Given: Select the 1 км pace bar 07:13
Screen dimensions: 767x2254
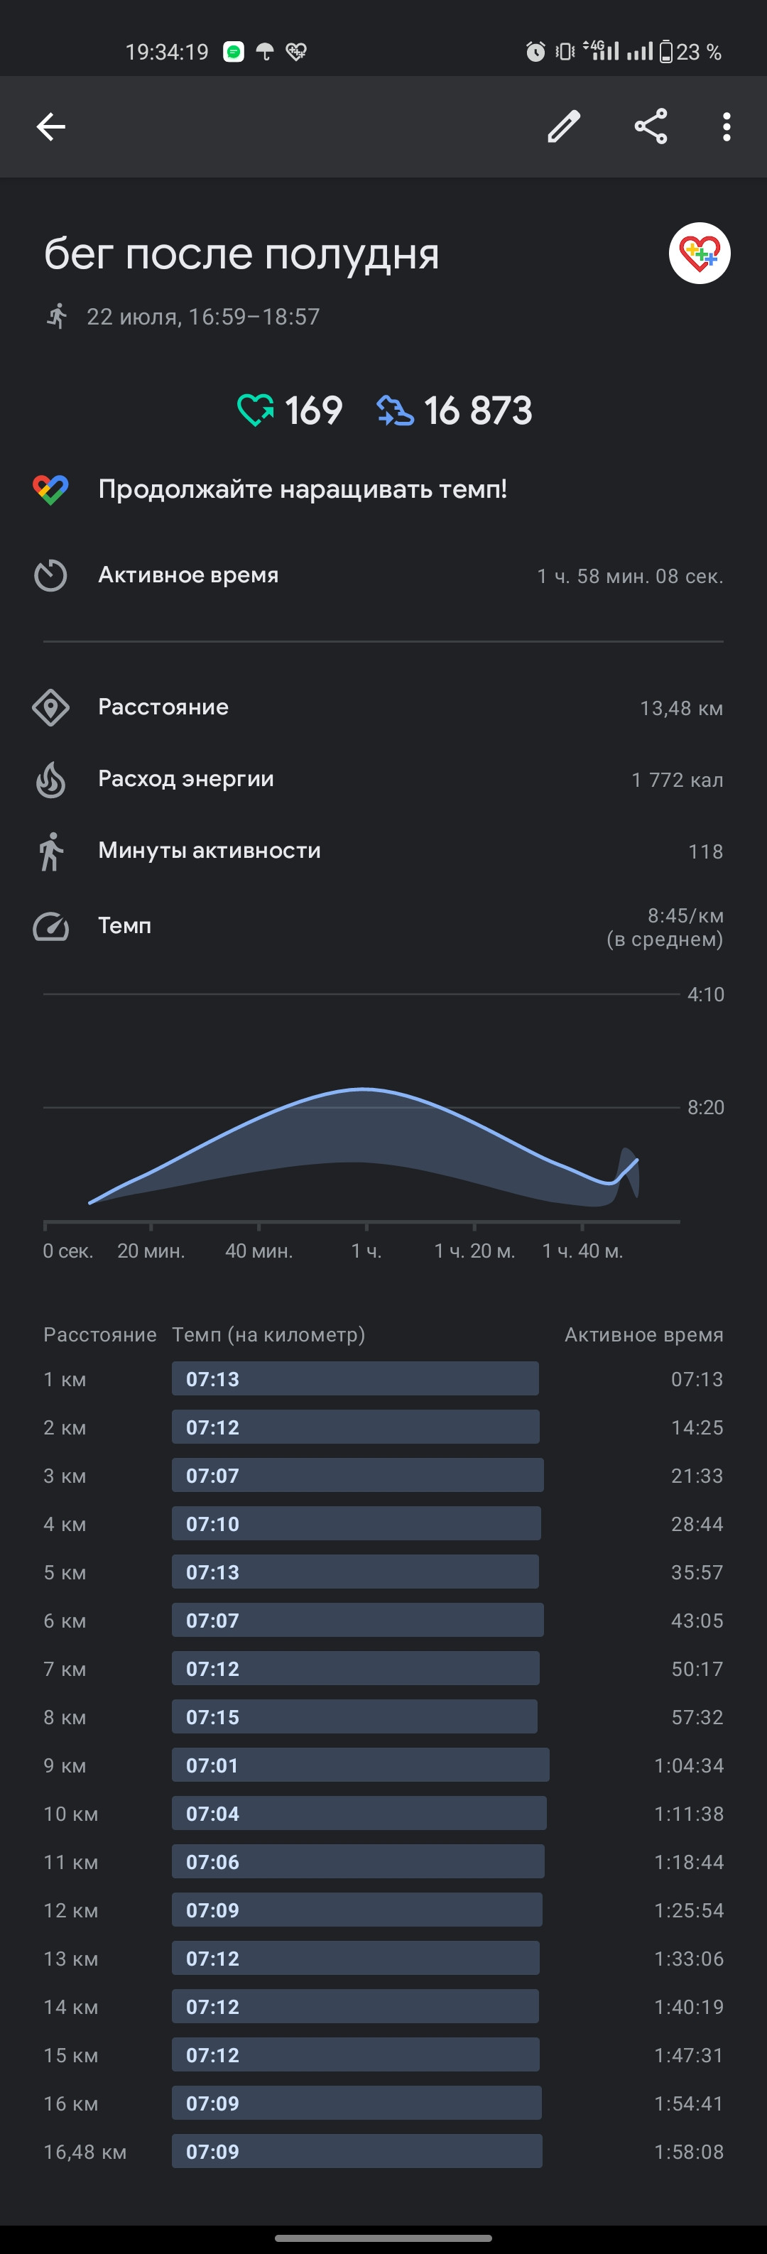Looking at the screenshot, I should 355,1379.
